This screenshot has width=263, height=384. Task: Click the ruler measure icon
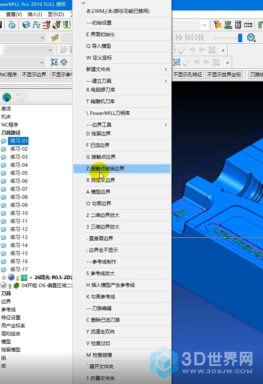click(248, 25)
